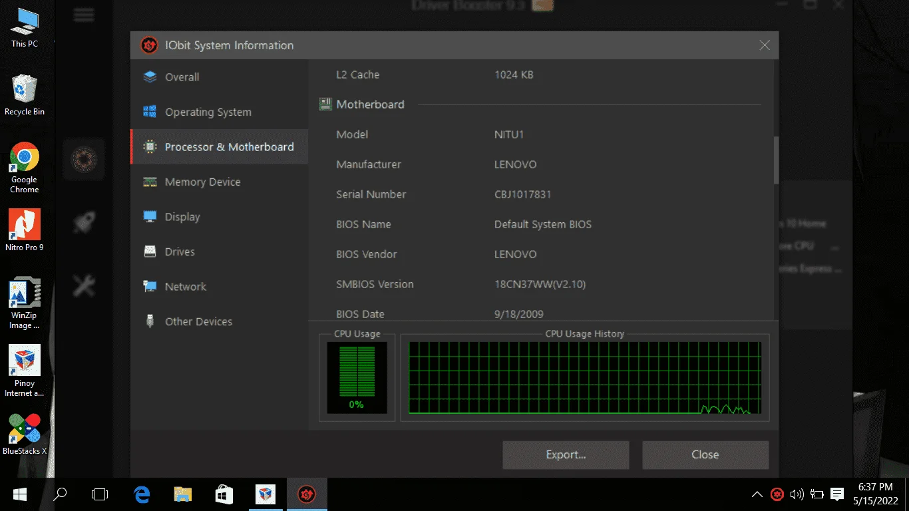Select the Default System BIOS value
The height and width of the screenshot is (511, 909).
(x=543, y=224)
